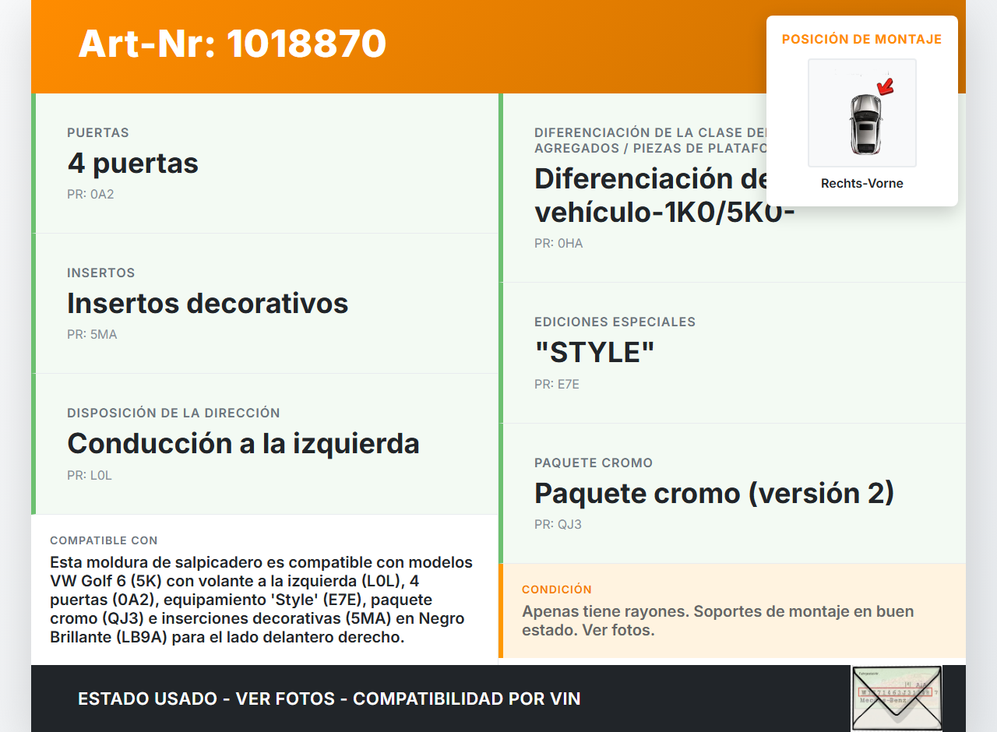Viewport: 997px width, 732px height.
Task: Open the VIN envelope icon in footer
Action: [x=896, y=698]
